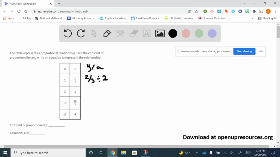Select the shapes tools icon
280x157 pixels.
[120, 33]
